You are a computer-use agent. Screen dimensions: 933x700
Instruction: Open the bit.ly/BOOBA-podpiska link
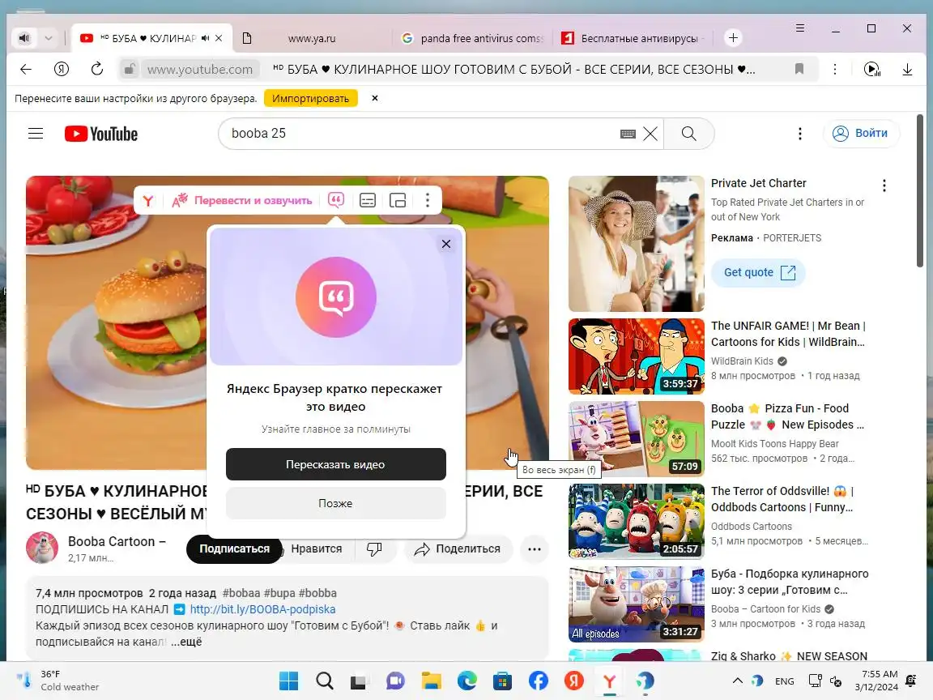click(262, 609)
